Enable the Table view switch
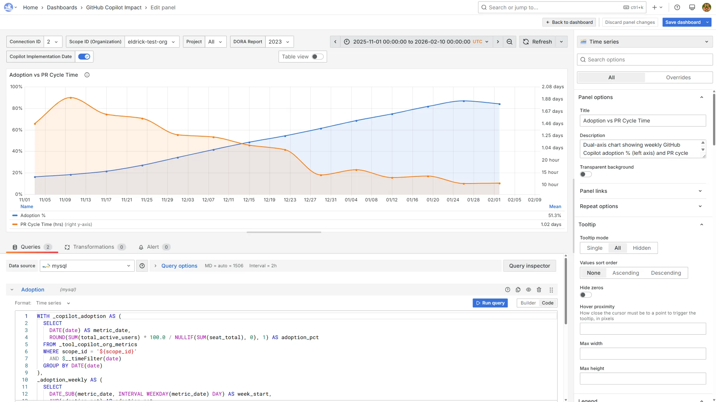The height and width of the screenshot is (402, 716). pos(317,57)
